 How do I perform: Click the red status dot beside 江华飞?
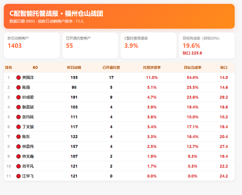point(18,176)
